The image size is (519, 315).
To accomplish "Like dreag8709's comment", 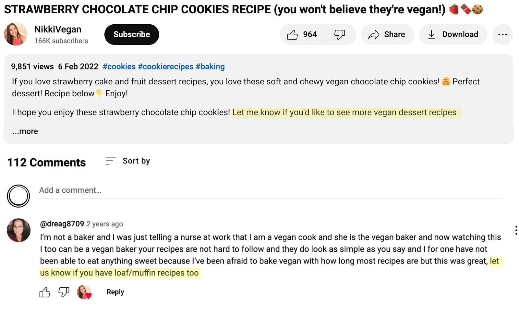I will coord(45,292).
